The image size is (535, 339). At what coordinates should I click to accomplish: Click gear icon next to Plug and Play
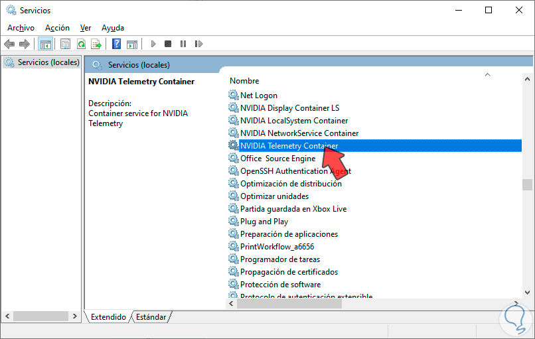tap(234, 221)
